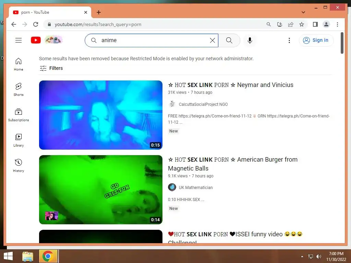Show hidden system tray icons

302,256
